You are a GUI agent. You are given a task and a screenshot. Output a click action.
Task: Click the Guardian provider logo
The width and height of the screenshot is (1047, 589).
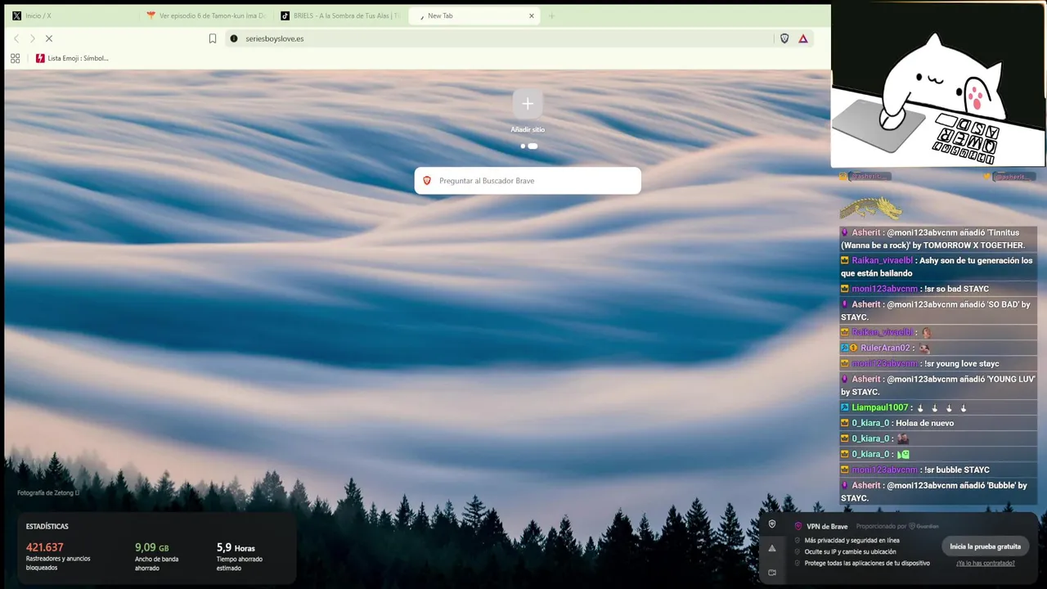pos(924,526)
